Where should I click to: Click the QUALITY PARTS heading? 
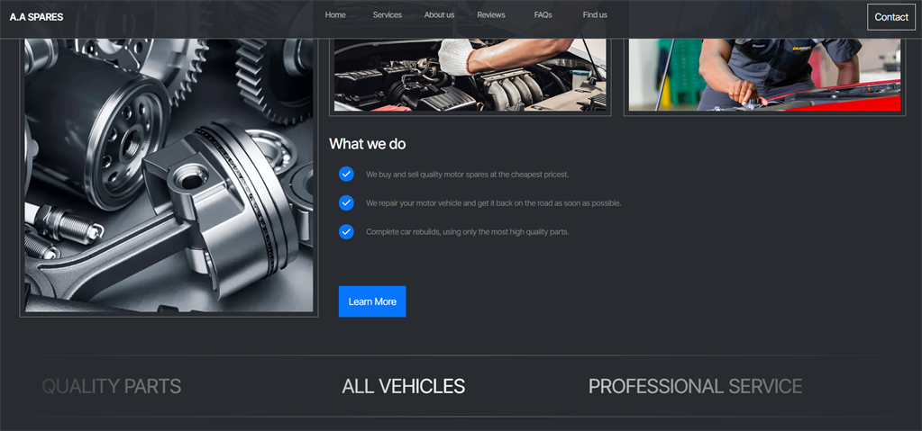tap(112, 386)
